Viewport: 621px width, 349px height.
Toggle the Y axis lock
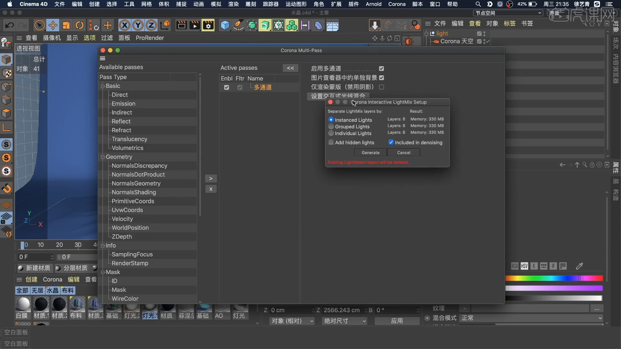point(138,25)
